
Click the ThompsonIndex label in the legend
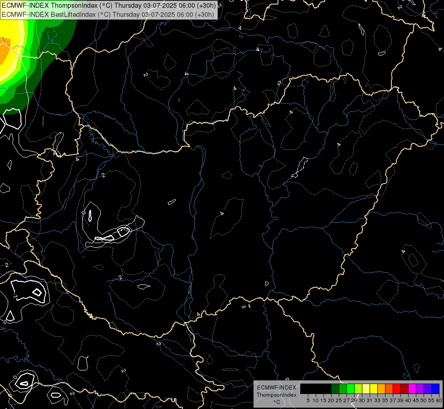click(x=277, y=395)
